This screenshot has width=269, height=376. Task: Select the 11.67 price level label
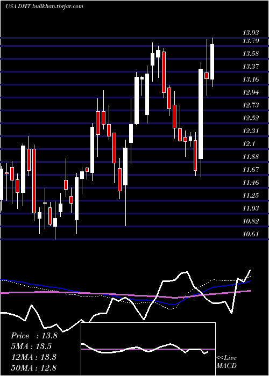click(251, 170)
